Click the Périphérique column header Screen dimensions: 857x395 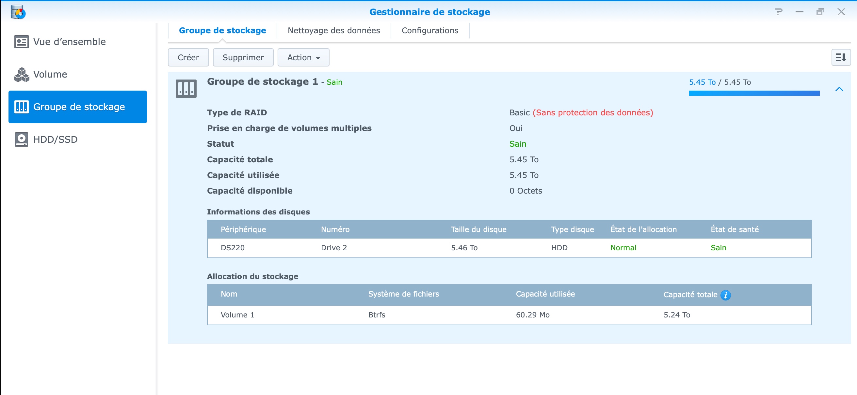[243, 229]
